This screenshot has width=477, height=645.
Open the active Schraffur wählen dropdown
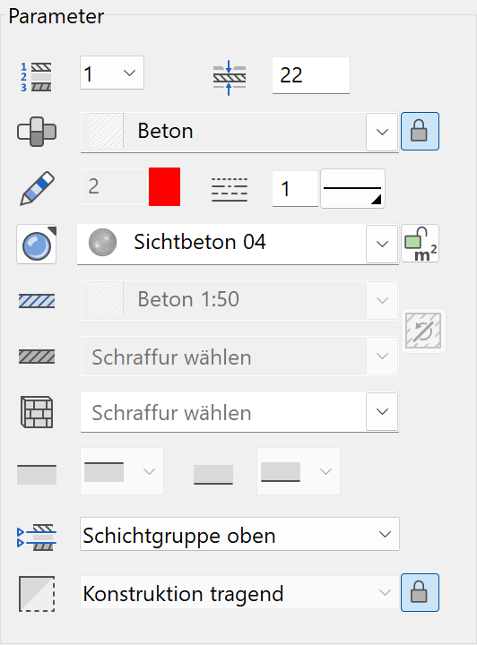tap(239, 412)
